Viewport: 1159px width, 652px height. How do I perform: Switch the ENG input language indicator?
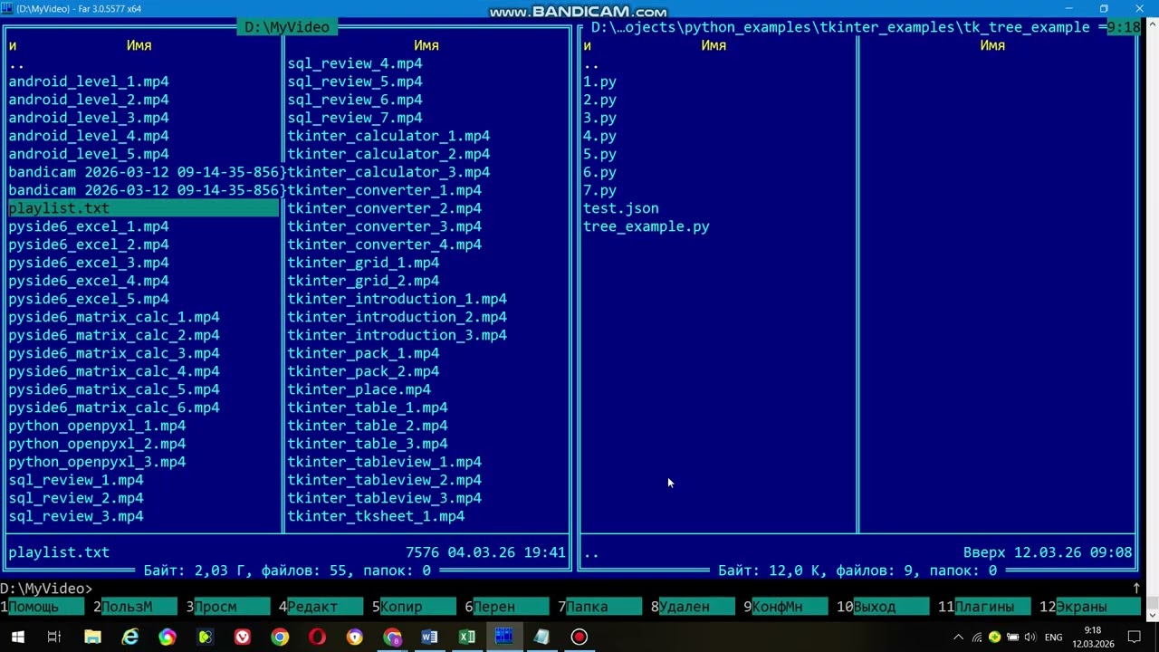1054,638
